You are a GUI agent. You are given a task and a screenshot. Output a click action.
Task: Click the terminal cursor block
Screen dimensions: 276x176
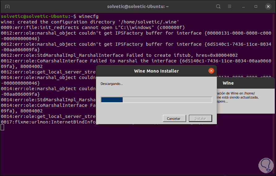[x=2, y=127]
